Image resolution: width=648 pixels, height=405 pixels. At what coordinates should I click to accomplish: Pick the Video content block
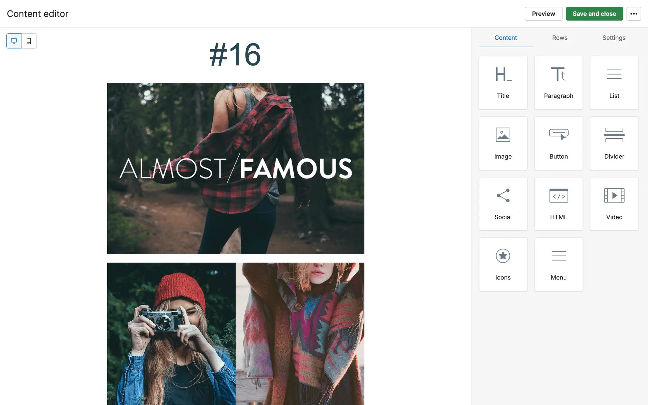[614, 204]
